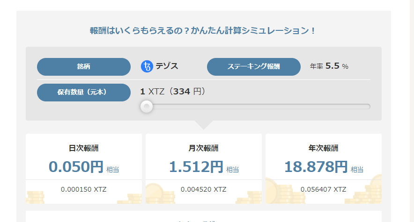Click the 年次報酬 card title
Viewport: 414px width, 222px height.
pyautogui.click(x=324, y=148)
